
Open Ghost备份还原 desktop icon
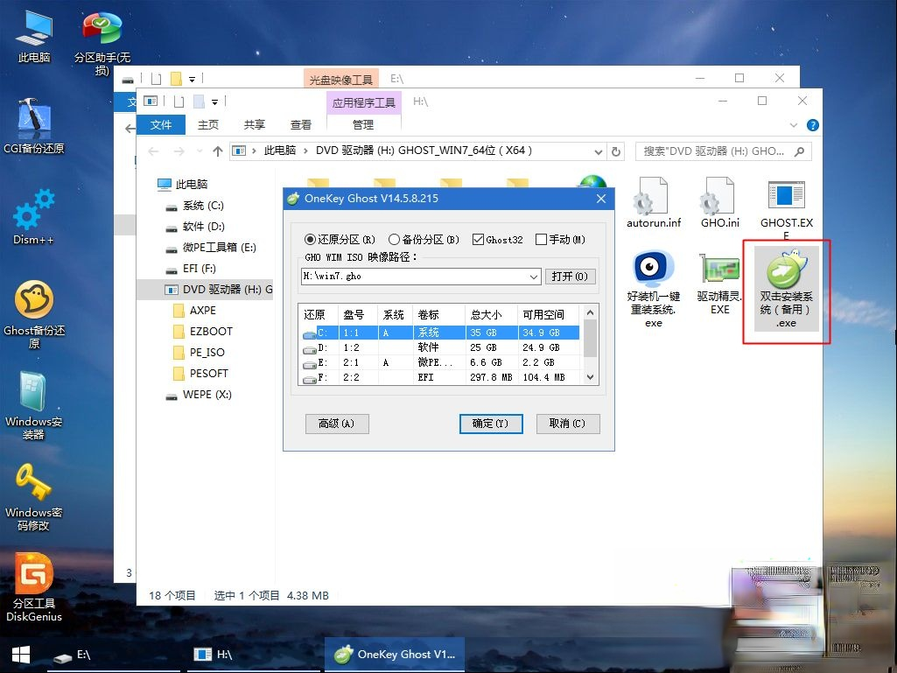[x=34, y=314]
